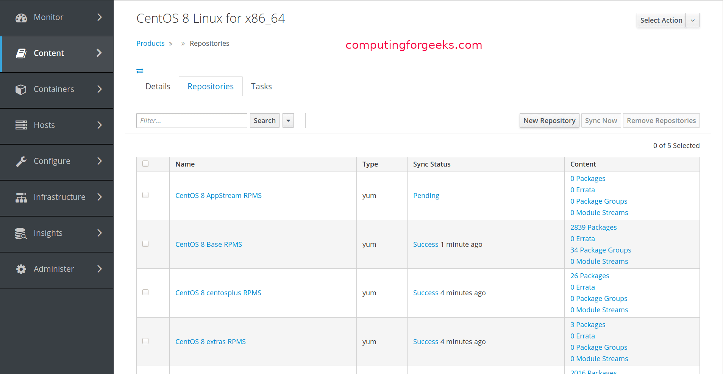The width and height of the screenshot is (723, 374).
Task: Click the Select Action button
Action: point(661,20)
